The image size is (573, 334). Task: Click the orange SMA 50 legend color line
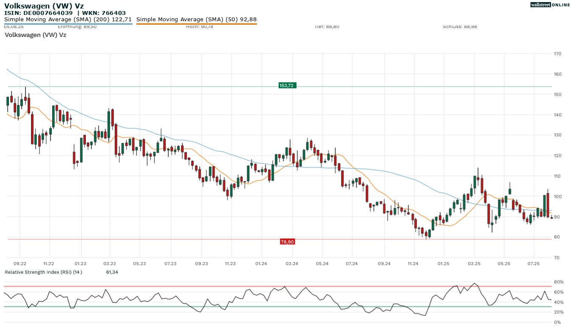197,24
